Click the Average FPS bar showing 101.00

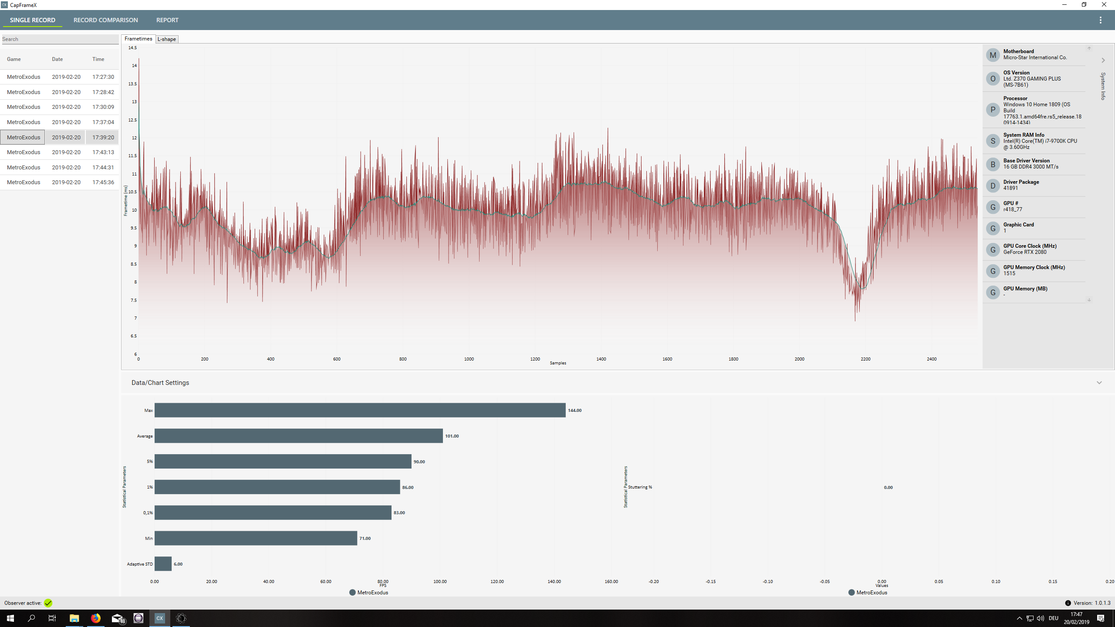299,436
